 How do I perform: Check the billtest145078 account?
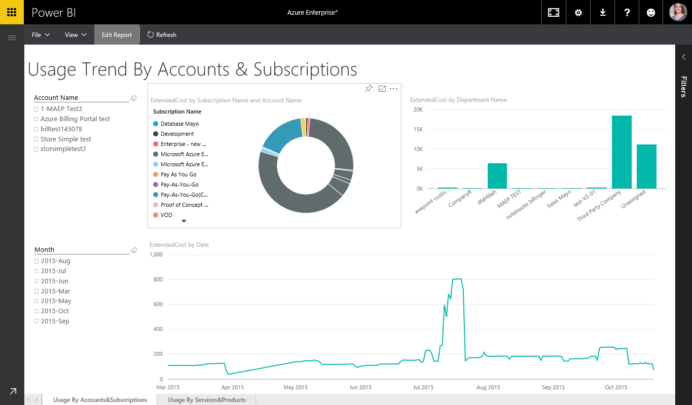pyautogui.click(x=36, y=129)
